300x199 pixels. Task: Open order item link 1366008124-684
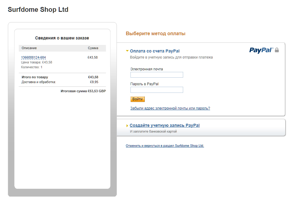[x=34, y=57]
